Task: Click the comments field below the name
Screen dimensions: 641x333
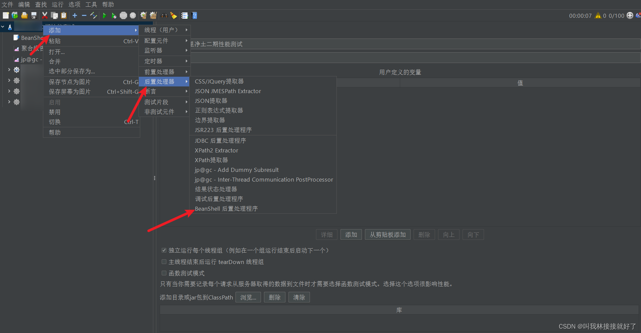Action: (x=415, y=57)
